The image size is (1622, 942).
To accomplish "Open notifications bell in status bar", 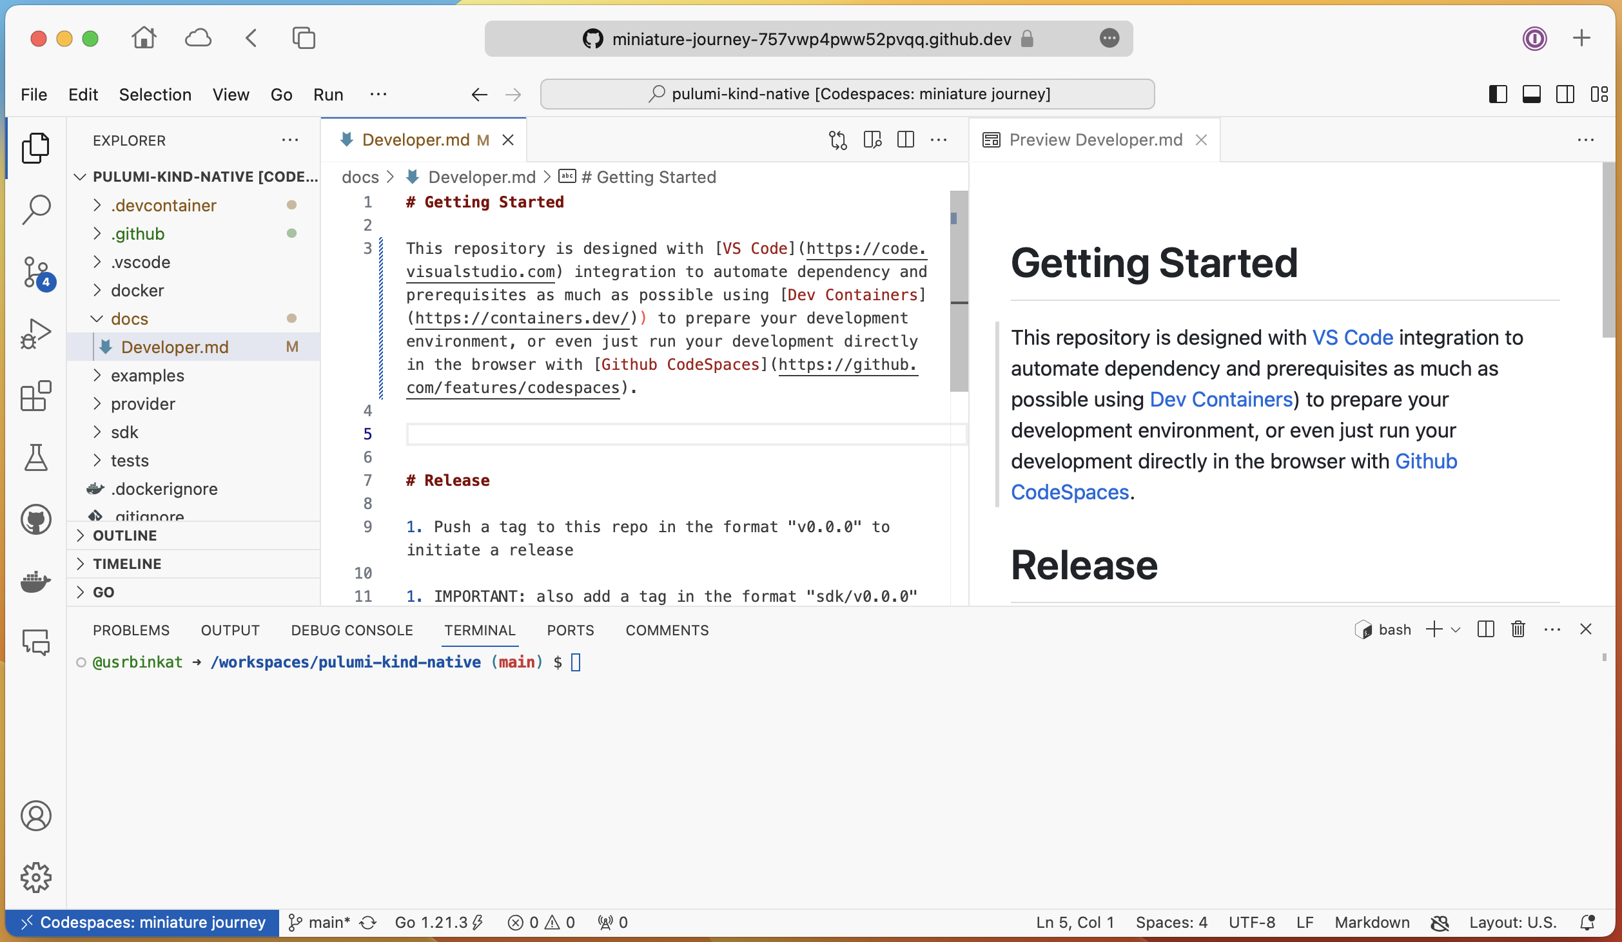I will pos(1587,923).
